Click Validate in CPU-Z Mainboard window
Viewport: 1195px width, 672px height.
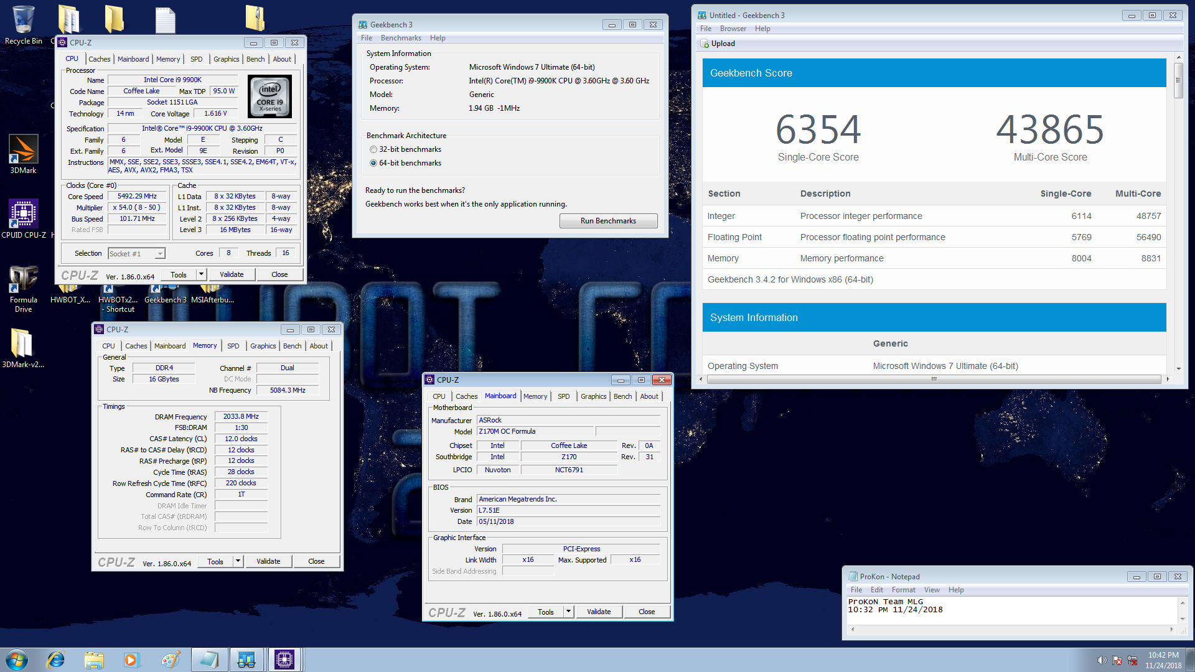[599, 612]
